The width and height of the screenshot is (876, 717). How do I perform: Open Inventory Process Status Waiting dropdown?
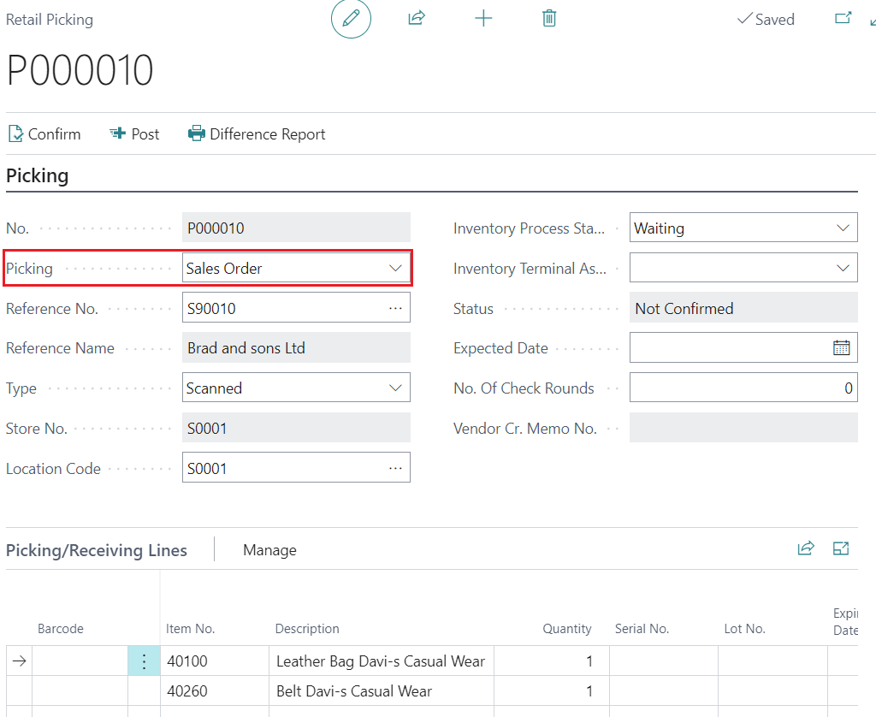[841, 228]
